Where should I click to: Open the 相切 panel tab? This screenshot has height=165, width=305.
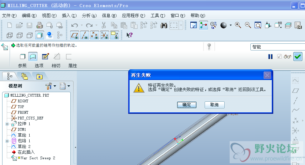pos(56,66)
